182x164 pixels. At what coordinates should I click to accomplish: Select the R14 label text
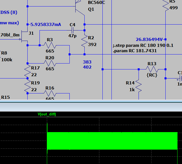[130, 83]
